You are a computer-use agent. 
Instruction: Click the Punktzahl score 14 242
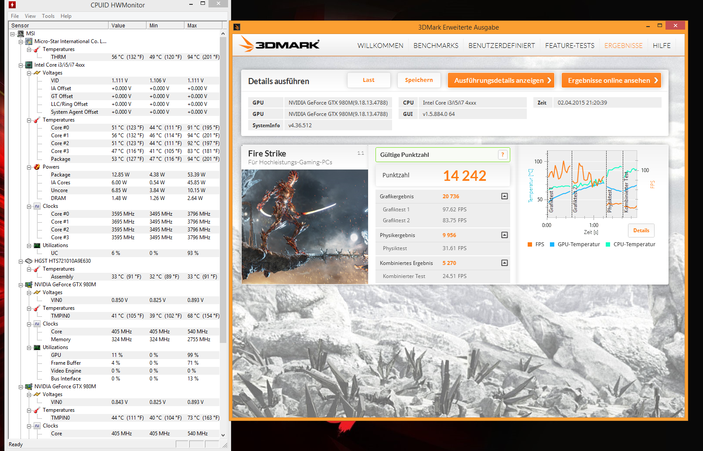(464, 176)
